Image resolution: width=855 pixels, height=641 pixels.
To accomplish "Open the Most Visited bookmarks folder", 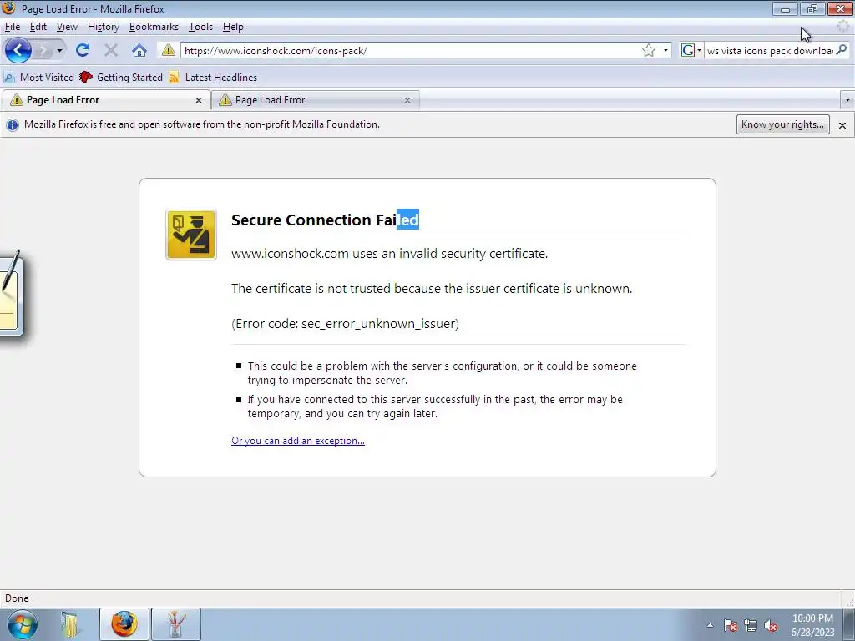I will click(x=38, y=78).
